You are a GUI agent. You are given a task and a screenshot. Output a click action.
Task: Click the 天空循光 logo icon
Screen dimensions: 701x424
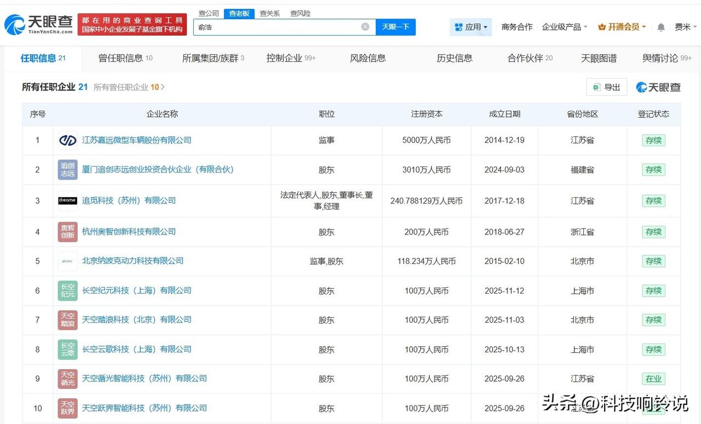pyautogui.click(x=67, y=379)
